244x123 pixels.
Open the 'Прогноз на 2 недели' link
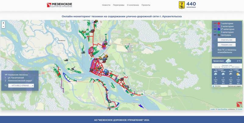tap(235, 86)
